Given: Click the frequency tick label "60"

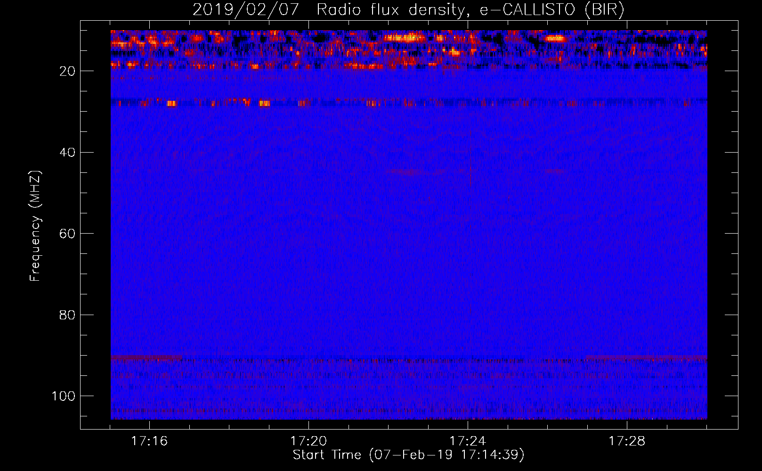Looking at the screenshot, I should tap(68, 234).
